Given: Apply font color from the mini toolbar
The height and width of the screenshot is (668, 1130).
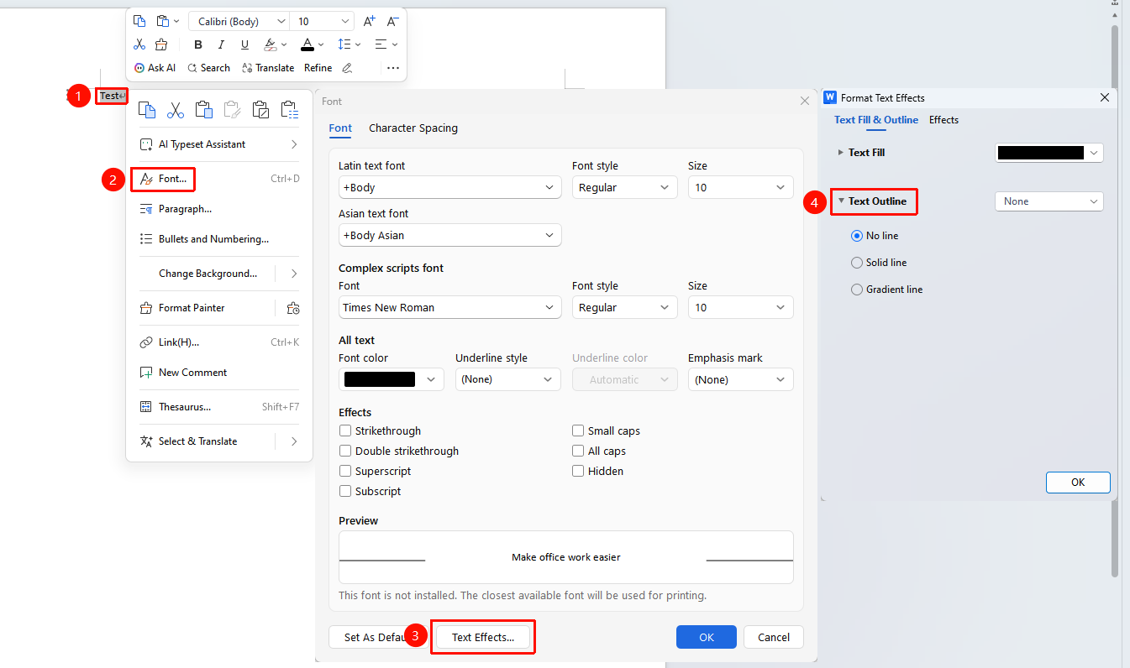Looking at the screenshot, I should (307, 44).
